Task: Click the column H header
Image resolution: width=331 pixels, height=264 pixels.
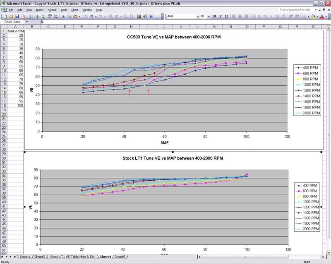Action: (131, 27)
